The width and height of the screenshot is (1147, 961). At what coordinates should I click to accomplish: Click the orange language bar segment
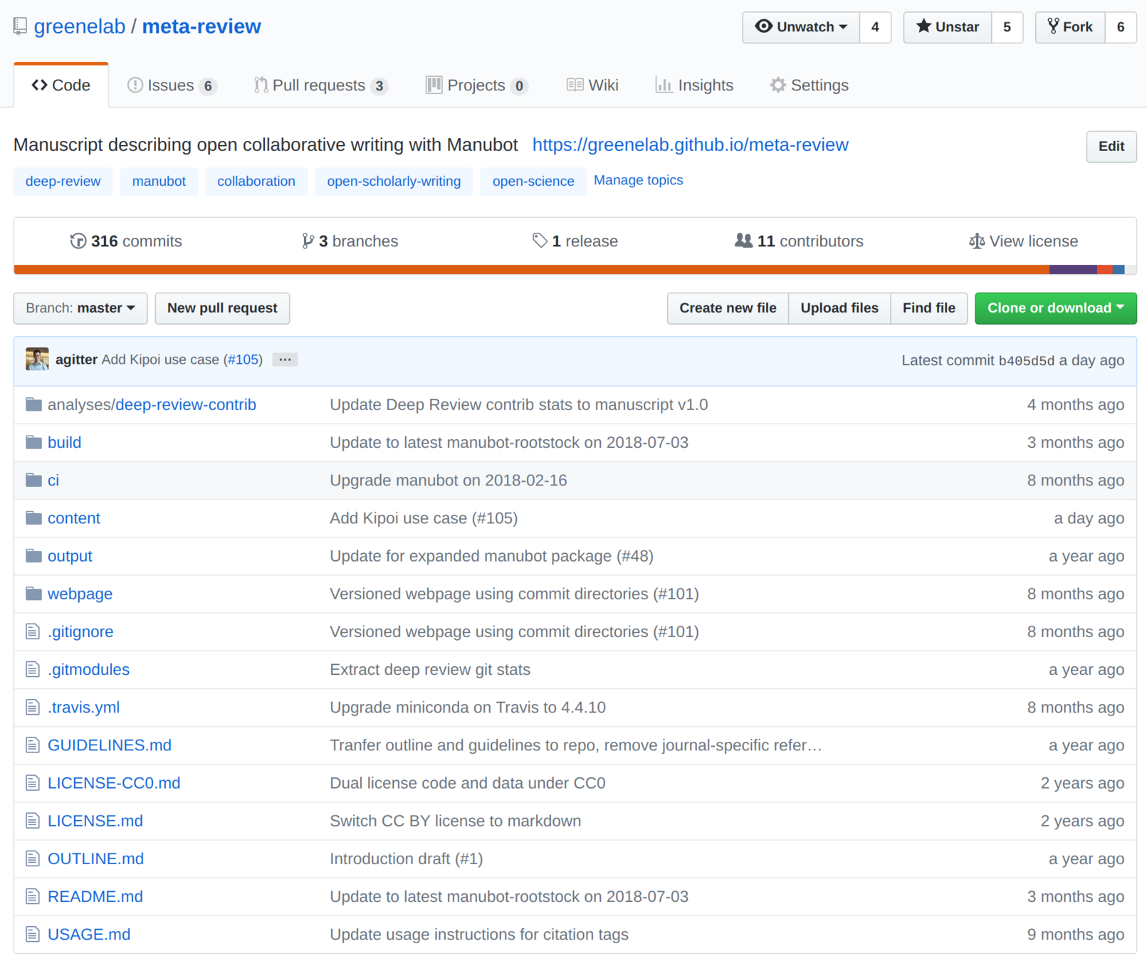pyautogui.click(x=531, y=270)
